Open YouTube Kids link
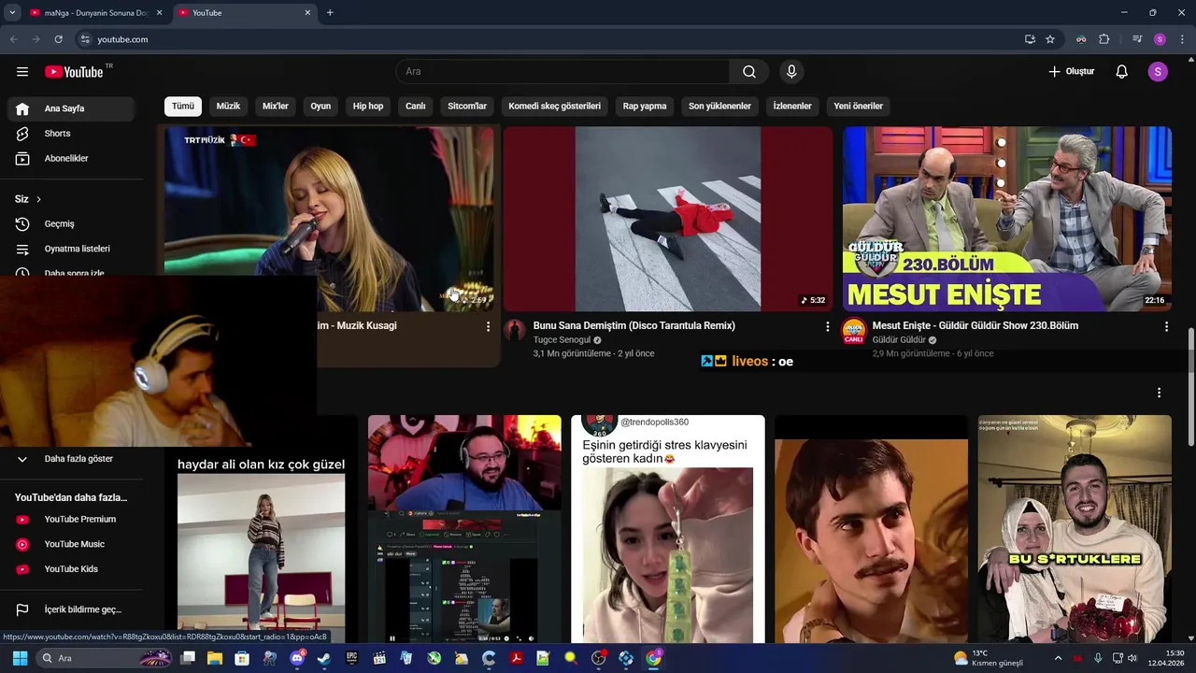 click(71, 569)
